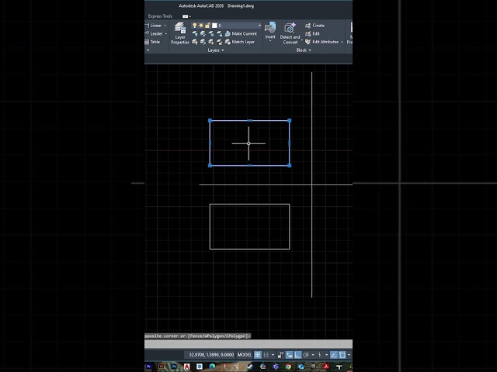
Task: Open the Insert dropdown arrow
Action: (270, 40)
